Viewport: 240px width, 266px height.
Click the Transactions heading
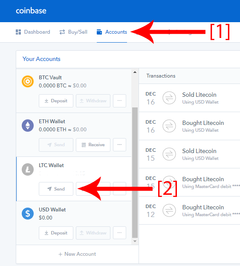tap(161, 76)
